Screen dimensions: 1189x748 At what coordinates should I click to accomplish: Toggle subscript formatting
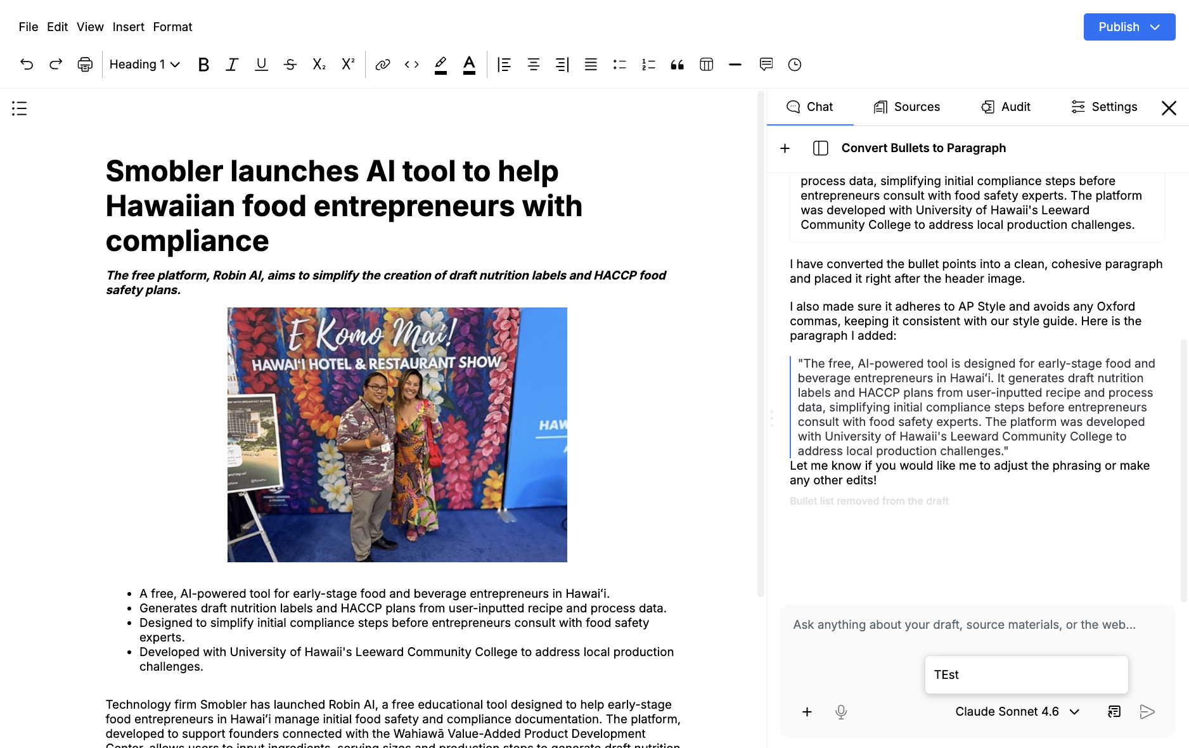click(319, 64)
